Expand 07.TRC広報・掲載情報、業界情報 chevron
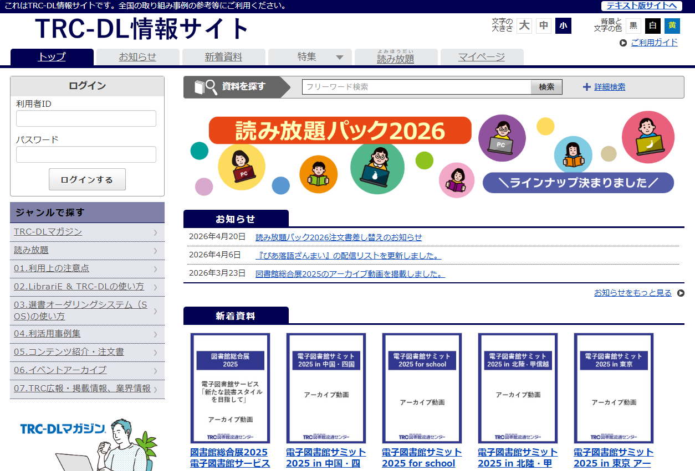The height and width of the screenshot is (471, 695). pyautogui.click(x=156, y=389)
